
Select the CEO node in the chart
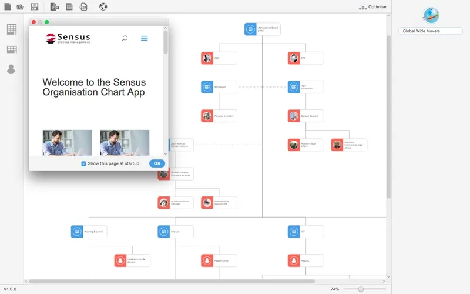219,58
